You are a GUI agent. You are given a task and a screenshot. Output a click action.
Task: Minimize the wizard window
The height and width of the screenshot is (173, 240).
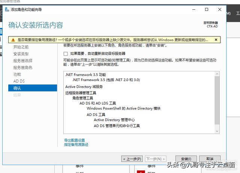194,9
